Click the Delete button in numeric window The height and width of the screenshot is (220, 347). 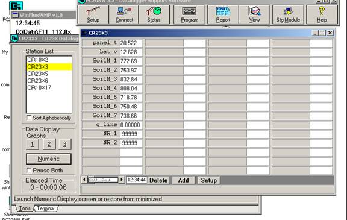158,180
